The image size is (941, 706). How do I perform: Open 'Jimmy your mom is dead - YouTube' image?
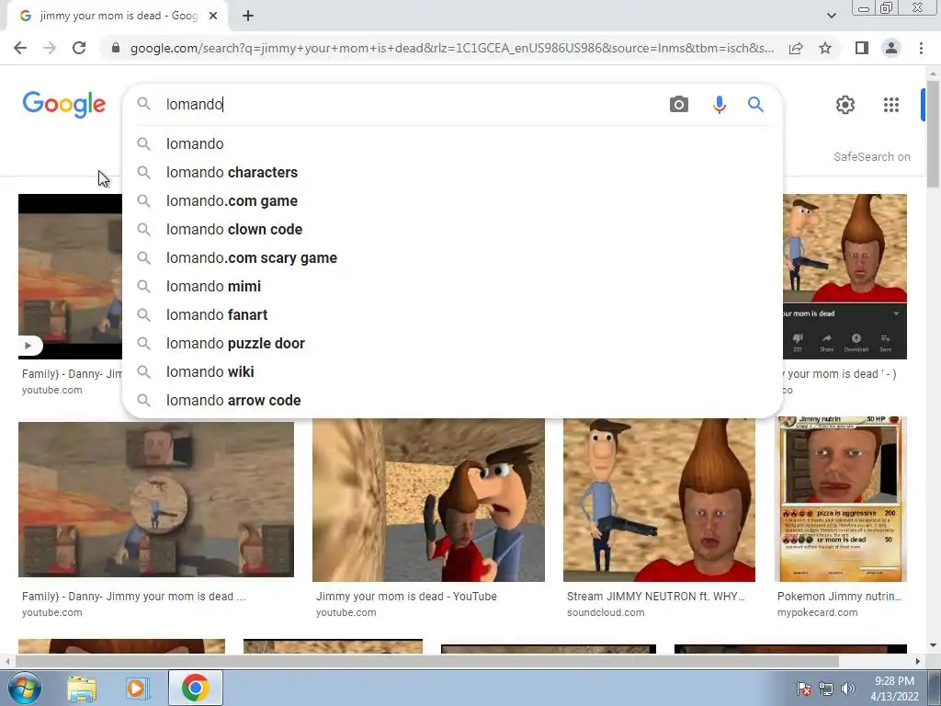(x=428, y=499)
